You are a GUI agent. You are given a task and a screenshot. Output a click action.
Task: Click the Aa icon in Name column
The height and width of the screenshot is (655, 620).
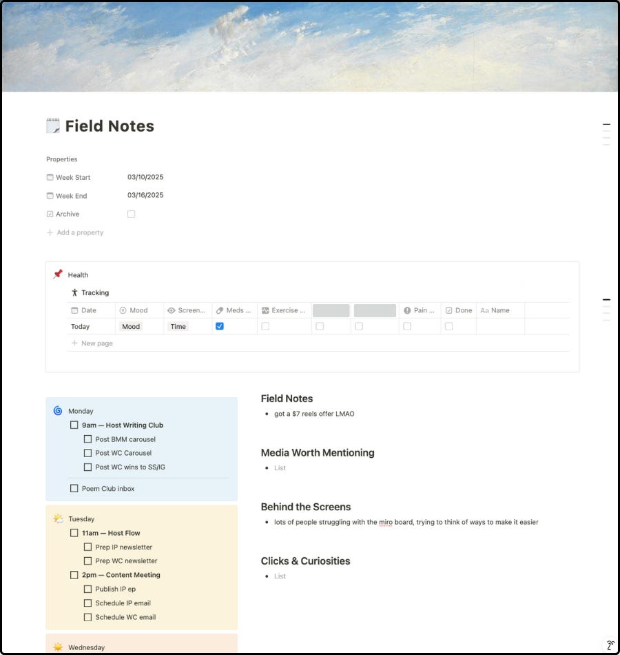(x=484, y=310)
